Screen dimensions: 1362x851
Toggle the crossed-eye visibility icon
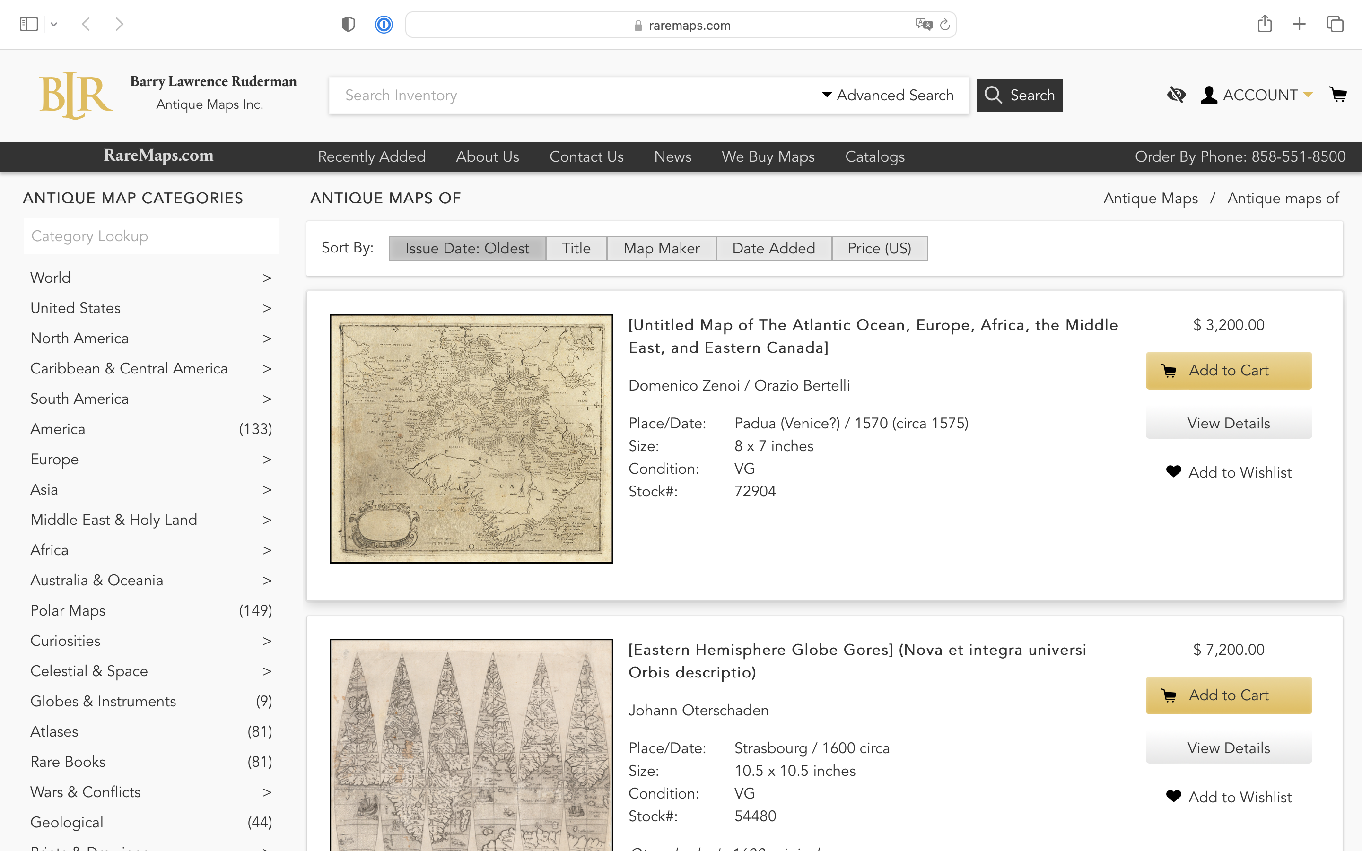(x=1176, y=95)
